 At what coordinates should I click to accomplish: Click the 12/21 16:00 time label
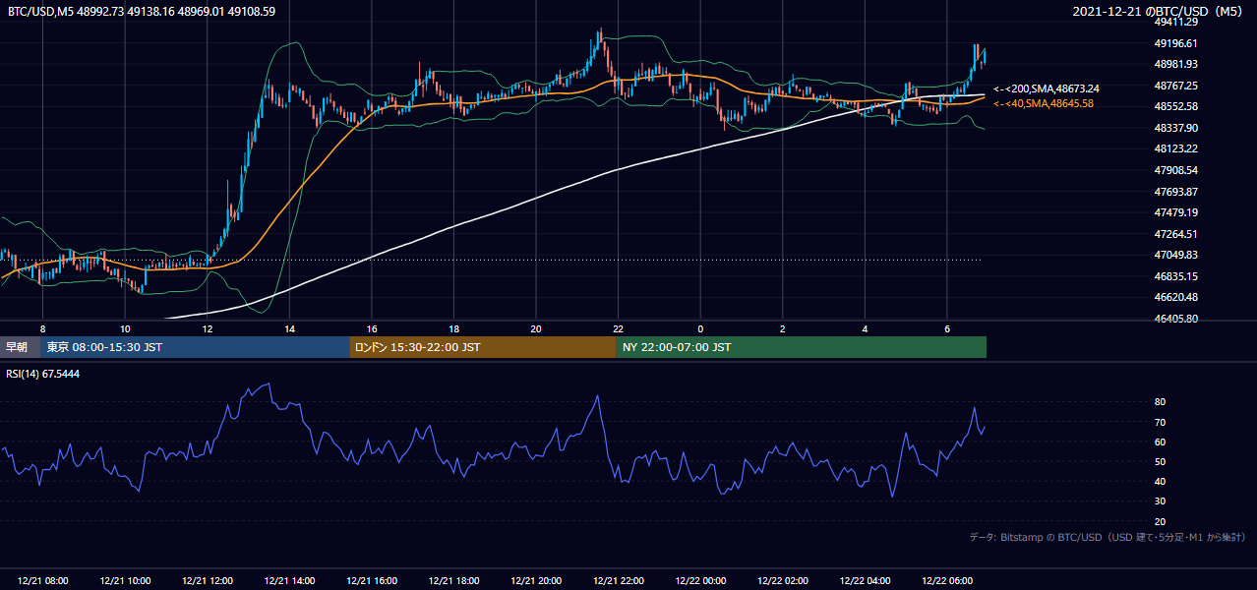point(372,581)
